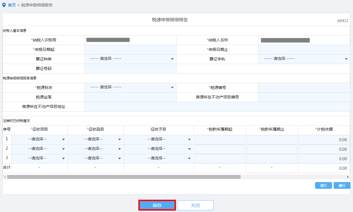Click 税款所属期起 field in row 1
The height and width of the screenshot is (212, 353).
220,140
